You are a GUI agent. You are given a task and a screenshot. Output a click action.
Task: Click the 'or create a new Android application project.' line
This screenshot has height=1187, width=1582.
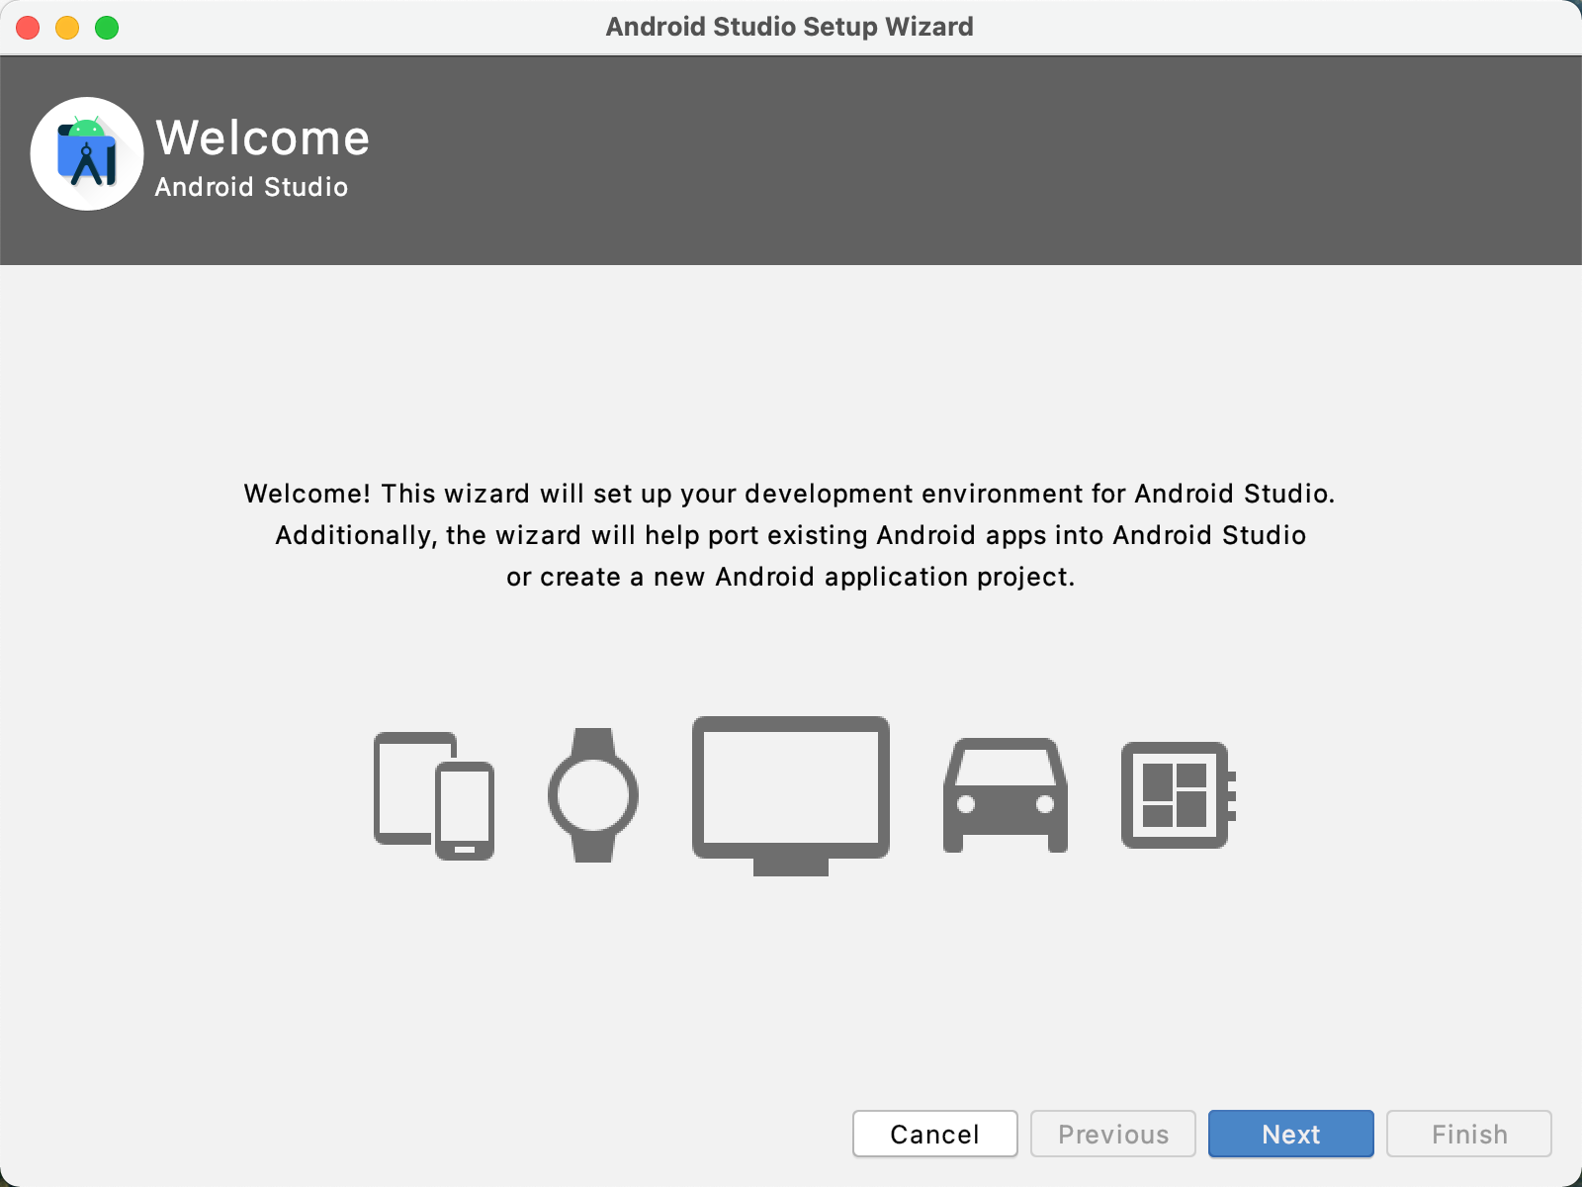791,577
